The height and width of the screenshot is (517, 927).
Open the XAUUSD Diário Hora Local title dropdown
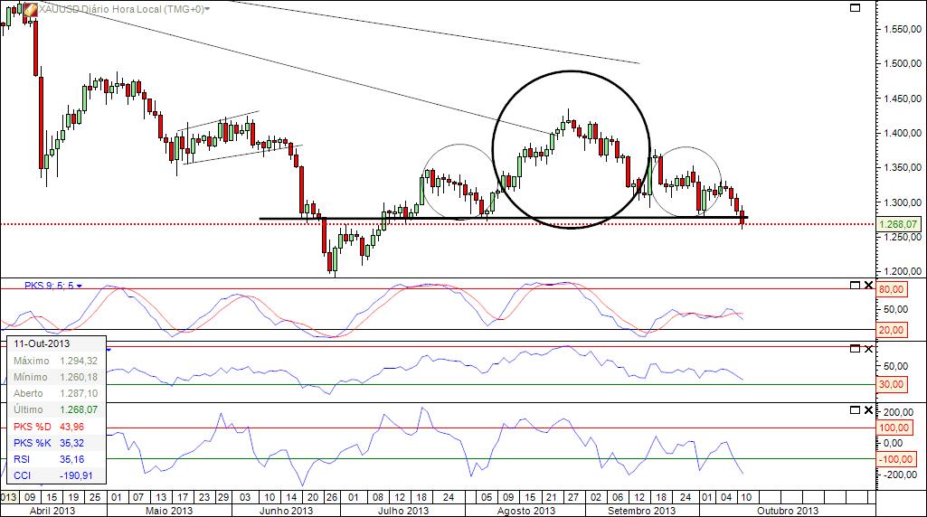[207, 9]
